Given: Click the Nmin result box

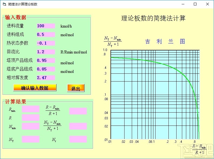Looking at the screenshot, I should (x=30, y=126).
